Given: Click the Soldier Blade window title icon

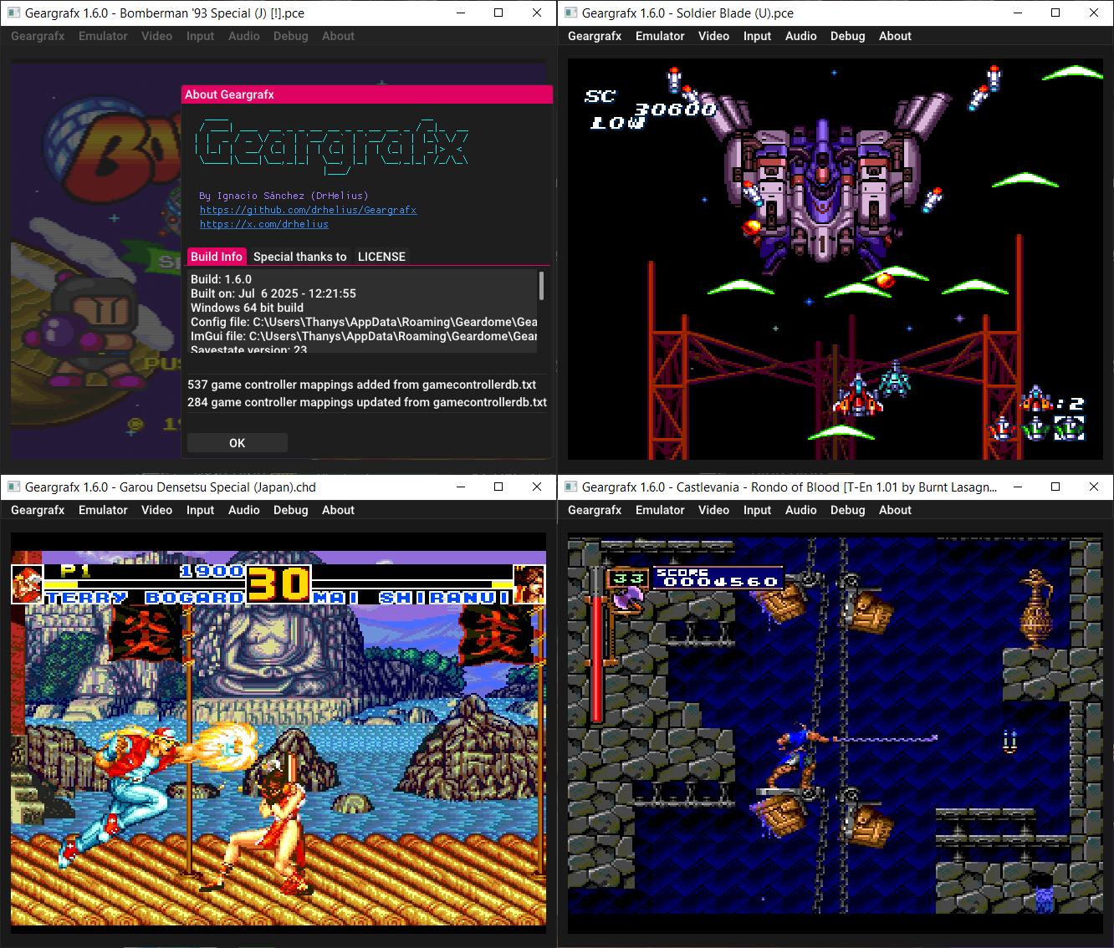Looking at the screenshot, I should pos(571,13).
